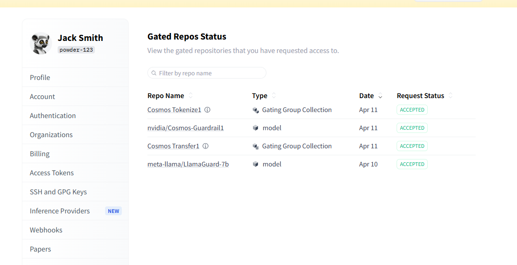This screenshot has width=517, height=265.
Task: Click the model cube icon in Cosmos-Guardrail1 row
Action: (x=256, y=128)
